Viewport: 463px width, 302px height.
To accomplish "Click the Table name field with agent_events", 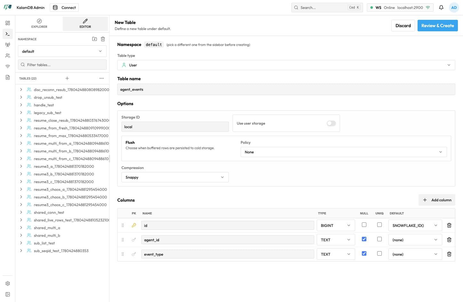I will click(x=286, y=89).
